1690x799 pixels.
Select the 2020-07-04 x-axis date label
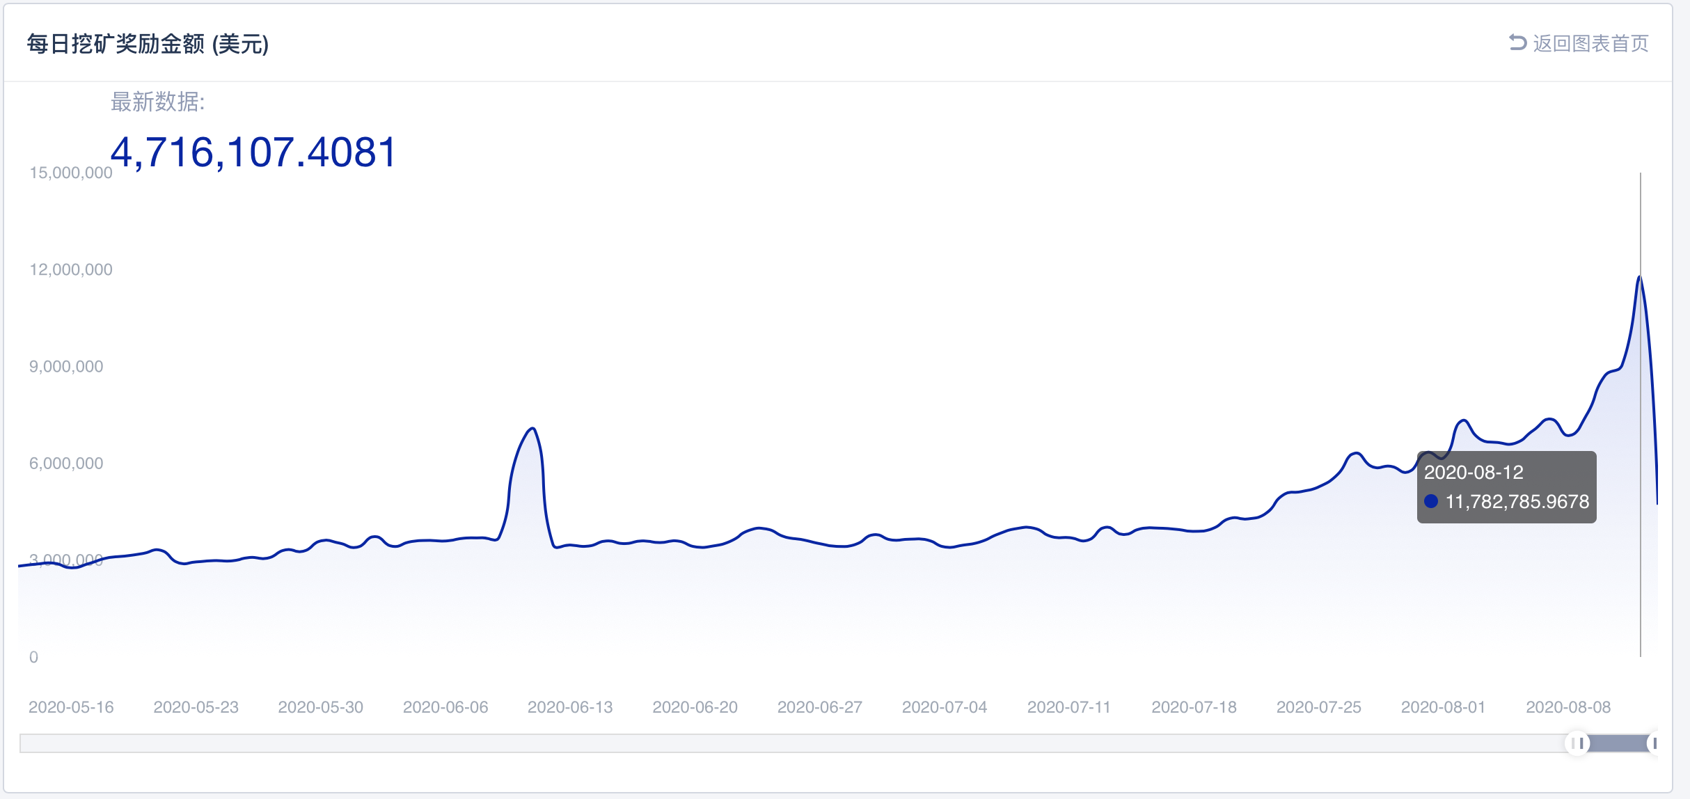click(945, 707)
